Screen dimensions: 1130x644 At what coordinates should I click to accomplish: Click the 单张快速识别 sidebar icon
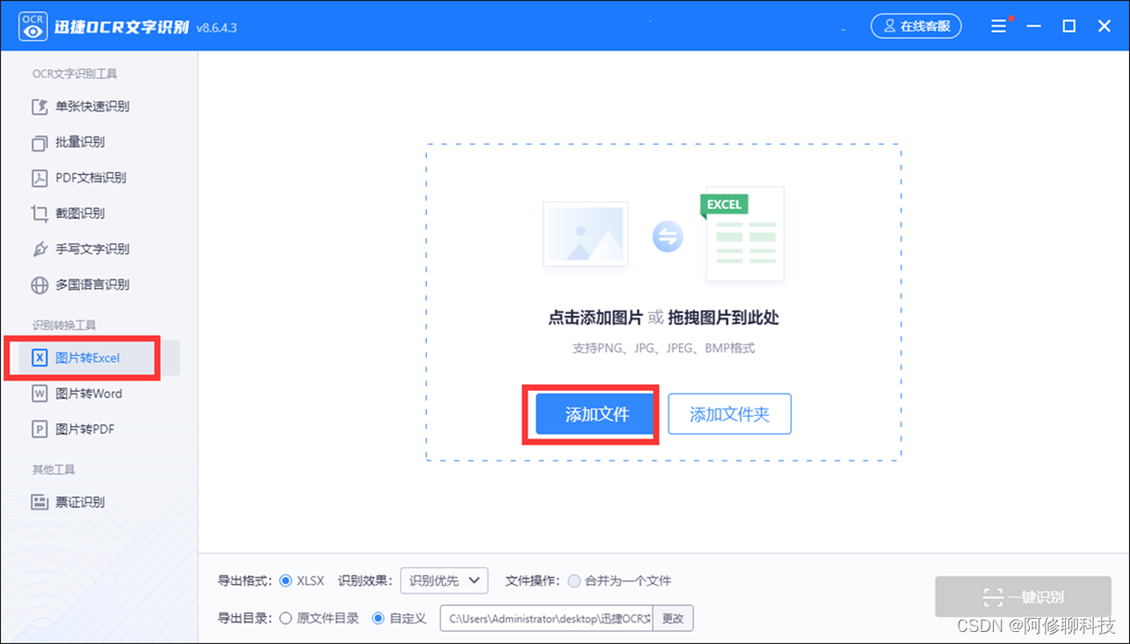pos(40,107)
